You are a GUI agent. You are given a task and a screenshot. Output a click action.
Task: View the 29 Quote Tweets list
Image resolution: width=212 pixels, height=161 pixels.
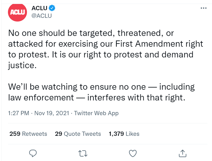[78, 134]
